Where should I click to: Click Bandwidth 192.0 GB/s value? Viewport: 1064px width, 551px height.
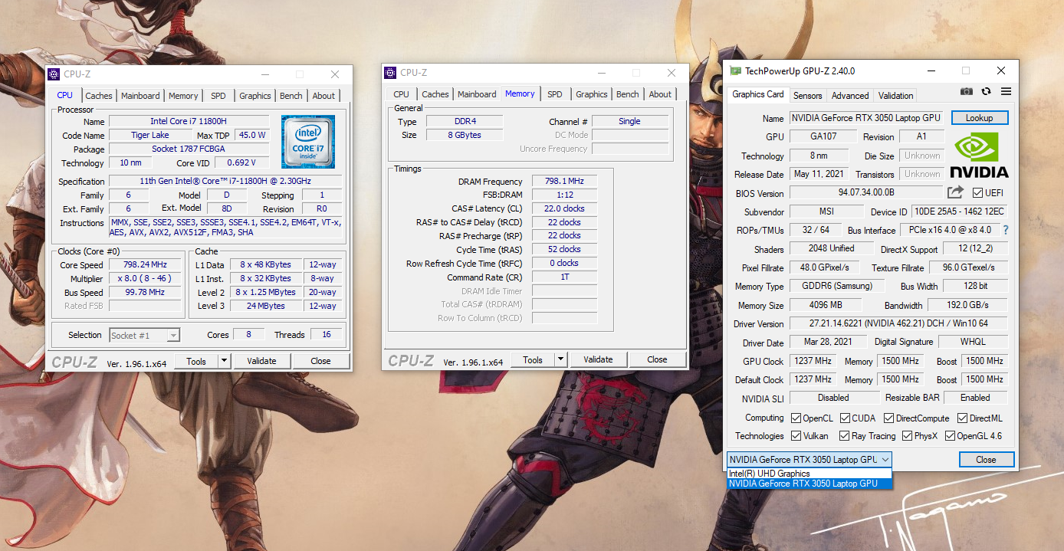pos(969,305)
